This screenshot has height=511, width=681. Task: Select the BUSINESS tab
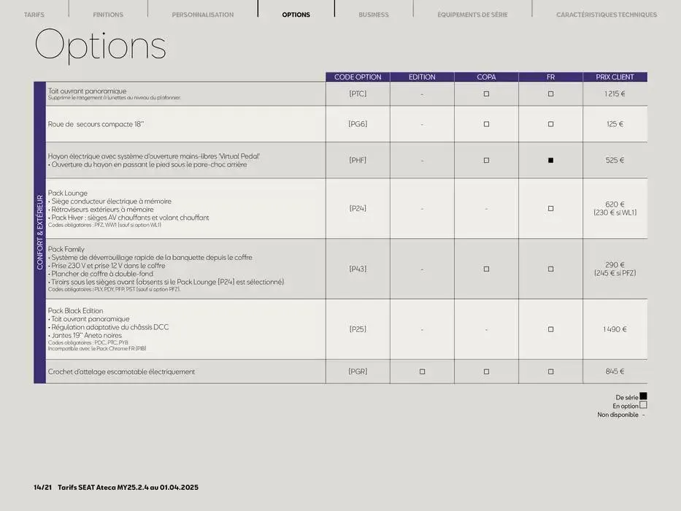(x=374, y=15)
